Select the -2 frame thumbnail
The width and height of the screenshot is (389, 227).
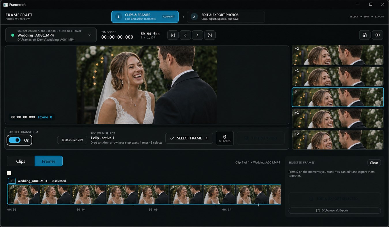coord(338,55)
